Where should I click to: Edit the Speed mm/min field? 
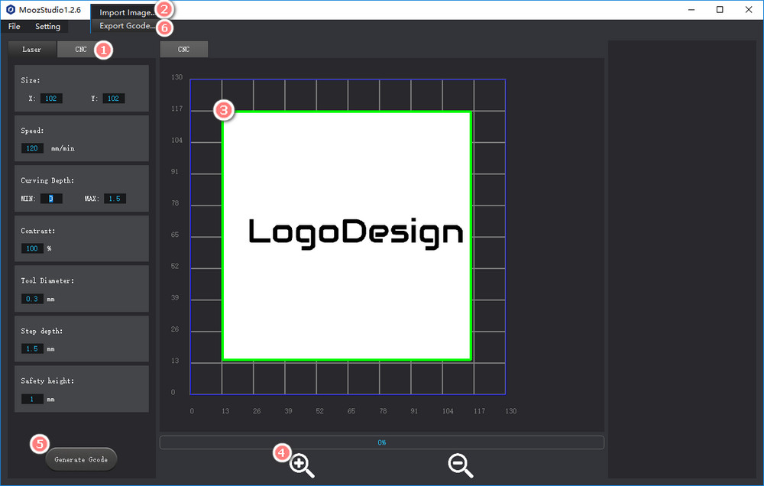pyautogui.click(x=33, y=148)
